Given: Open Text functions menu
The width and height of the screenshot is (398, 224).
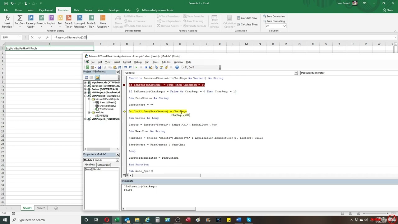Looking at the screenshot, I should [60, 21].
